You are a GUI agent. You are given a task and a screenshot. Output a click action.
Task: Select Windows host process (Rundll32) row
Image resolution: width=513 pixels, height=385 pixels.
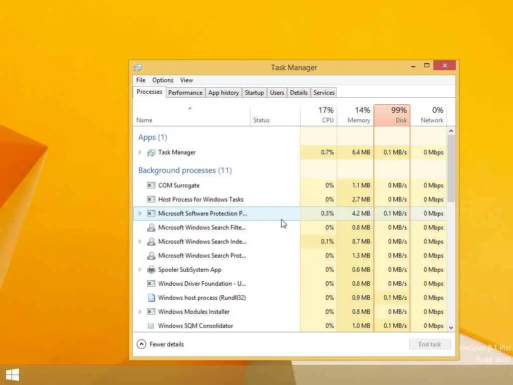[290, 298]
